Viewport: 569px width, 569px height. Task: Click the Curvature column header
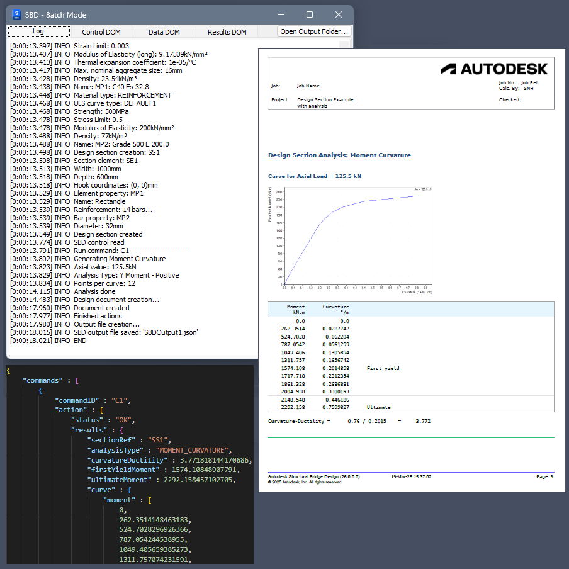point(335,310)
